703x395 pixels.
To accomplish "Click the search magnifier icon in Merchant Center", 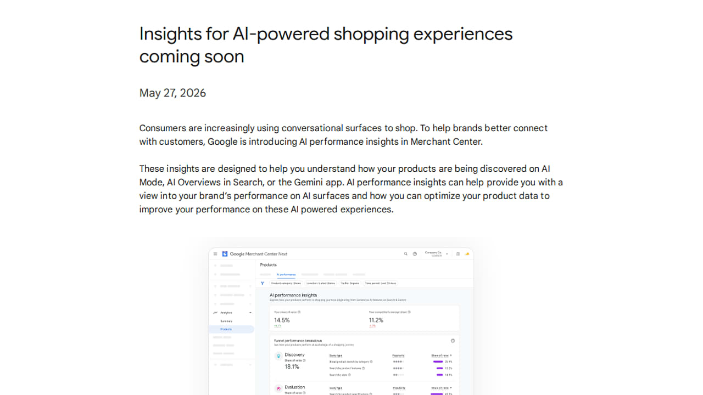I will coord(406,254).
